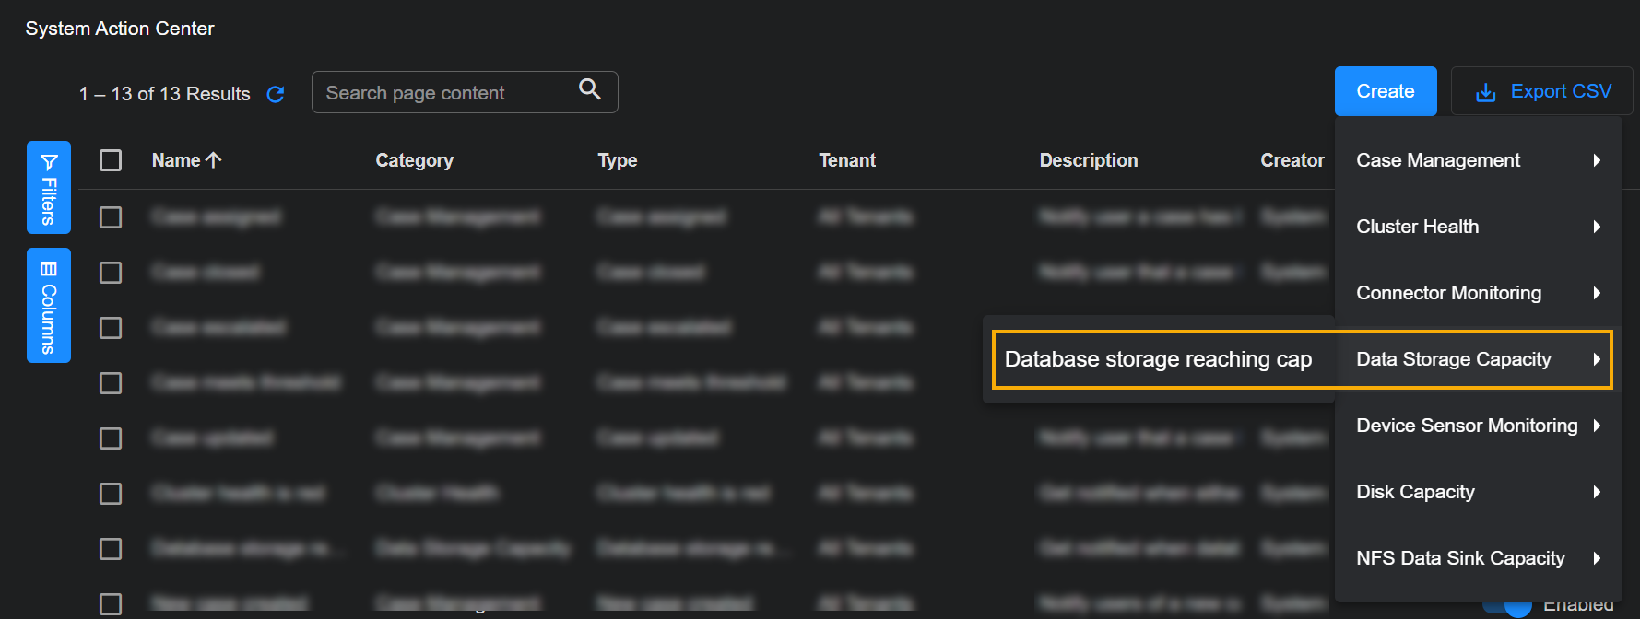Click the Name sort arrow

[214, 160]
